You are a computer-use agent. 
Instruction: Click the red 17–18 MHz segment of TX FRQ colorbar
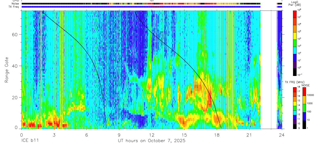coord(295,90)
